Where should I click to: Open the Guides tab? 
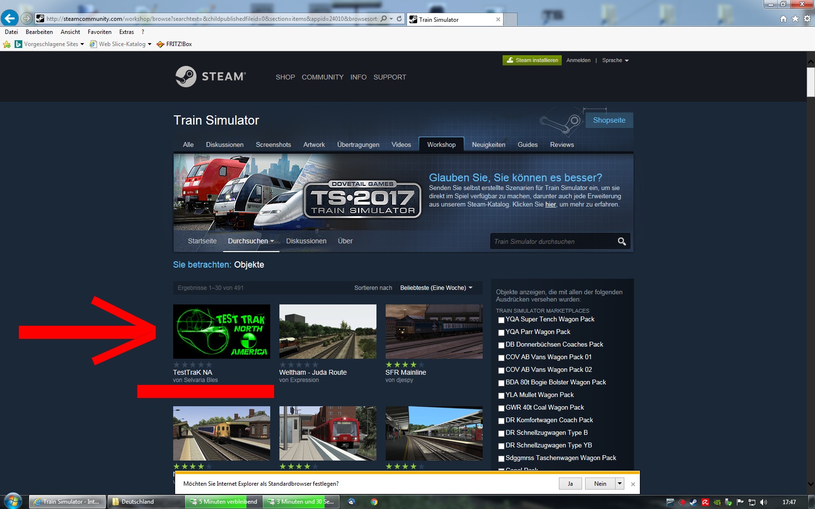527,144
